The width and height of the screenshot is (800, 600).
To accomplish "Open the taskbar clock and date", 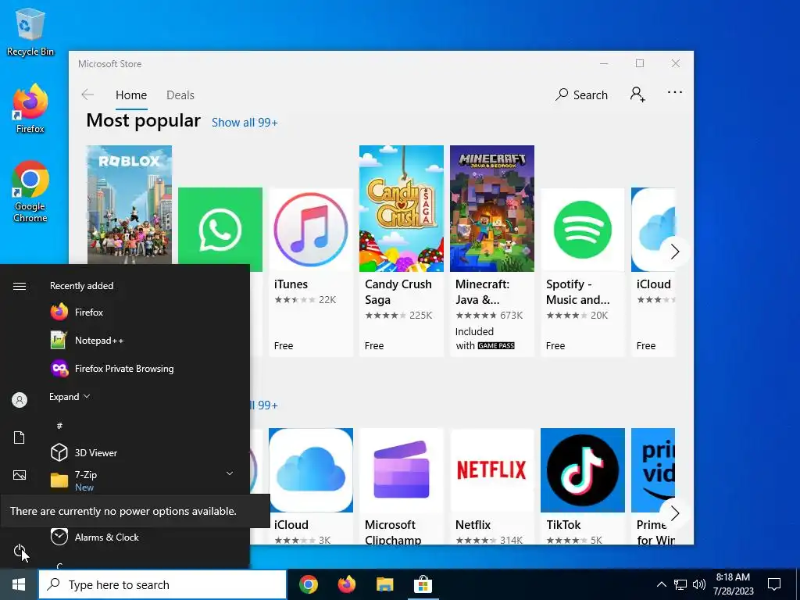I will pos(733,584).
